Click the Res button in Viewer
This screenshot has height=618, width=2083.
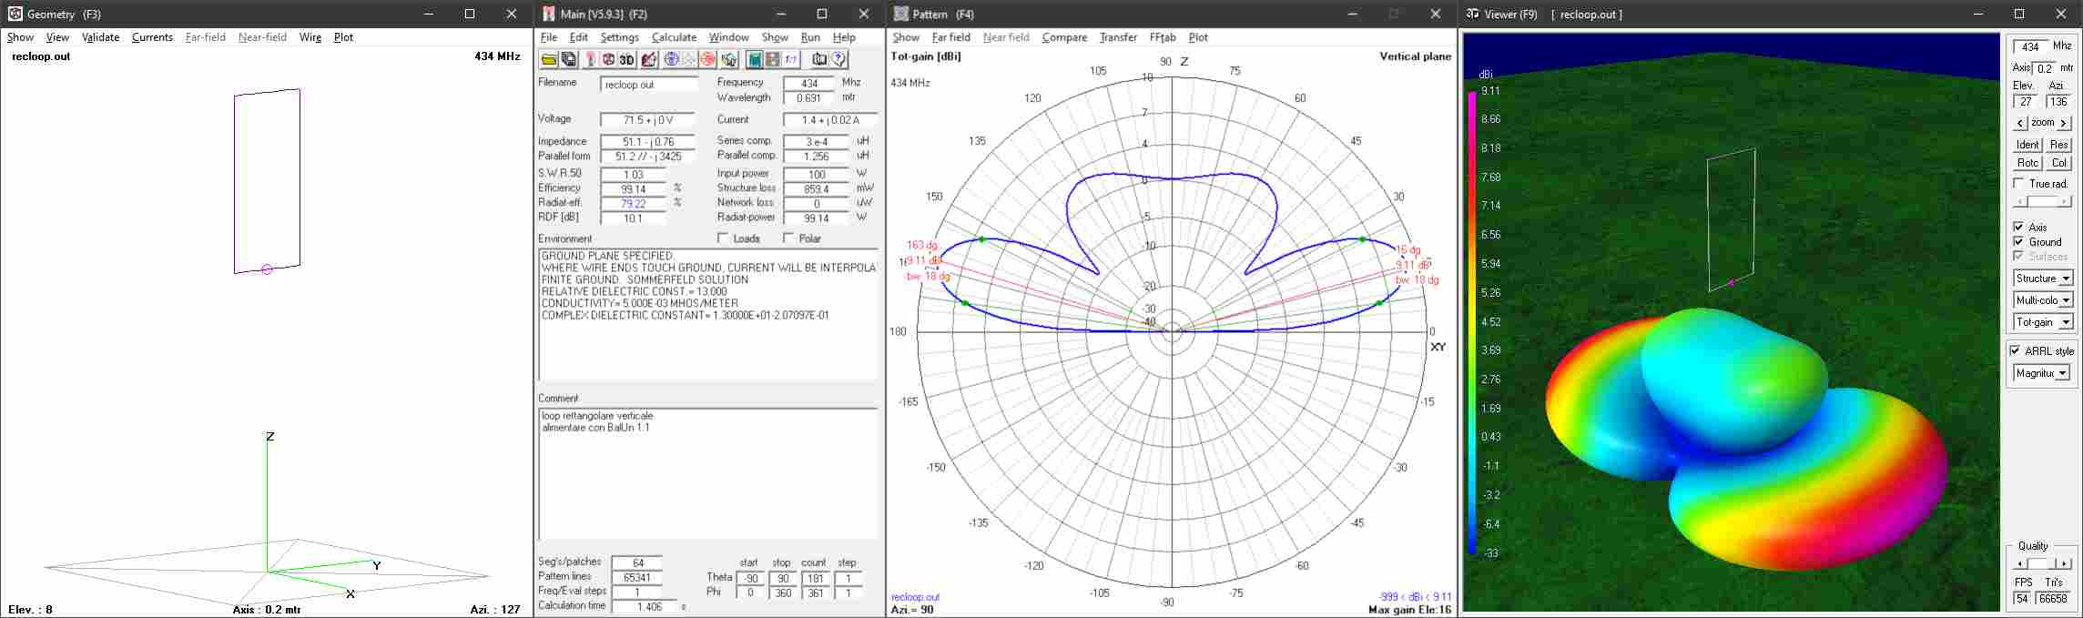pos(2058,145)
